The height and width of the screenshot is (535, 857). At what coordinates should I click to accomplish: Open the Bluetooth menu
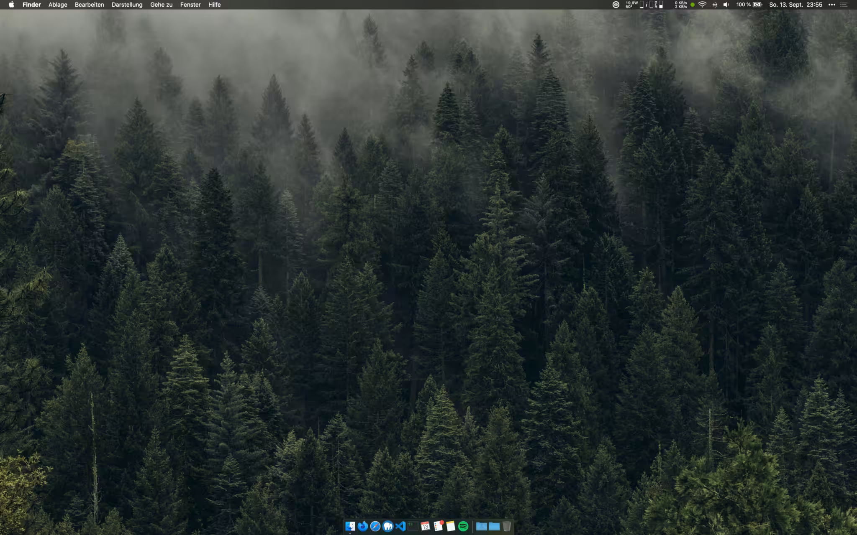(715, 5)
